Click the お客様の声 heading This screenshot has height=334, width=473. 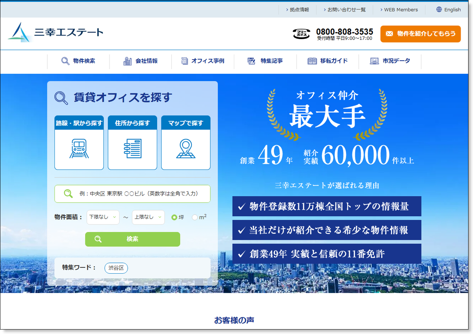[x=234, y=320]
